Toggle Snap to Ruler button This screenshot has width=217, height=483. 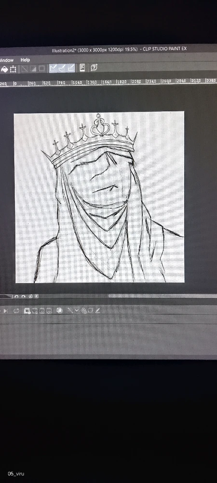click(x=53, y=68)
